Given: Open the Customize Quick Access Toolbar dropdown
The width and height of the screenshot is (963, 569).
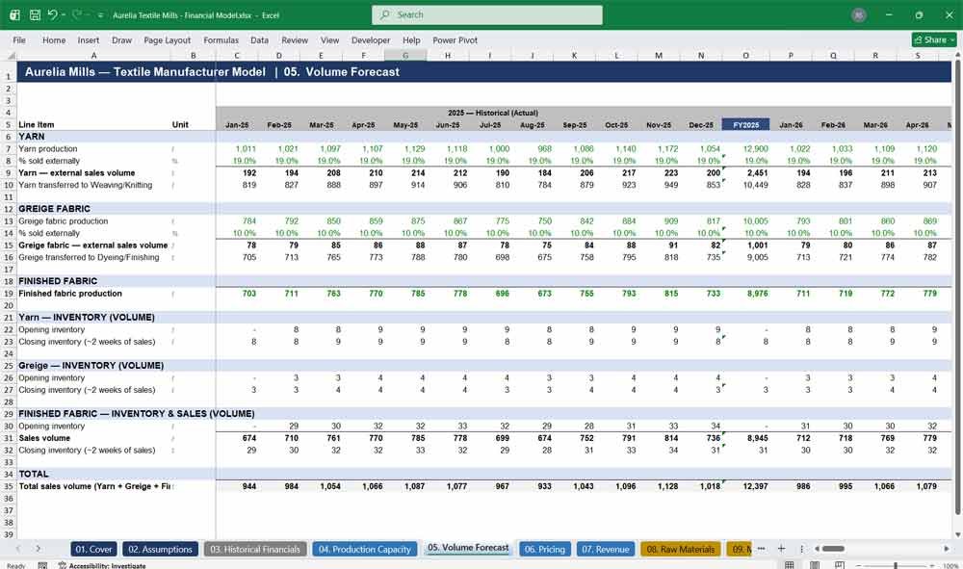Looking at the screenshot, I should (101, 15).
